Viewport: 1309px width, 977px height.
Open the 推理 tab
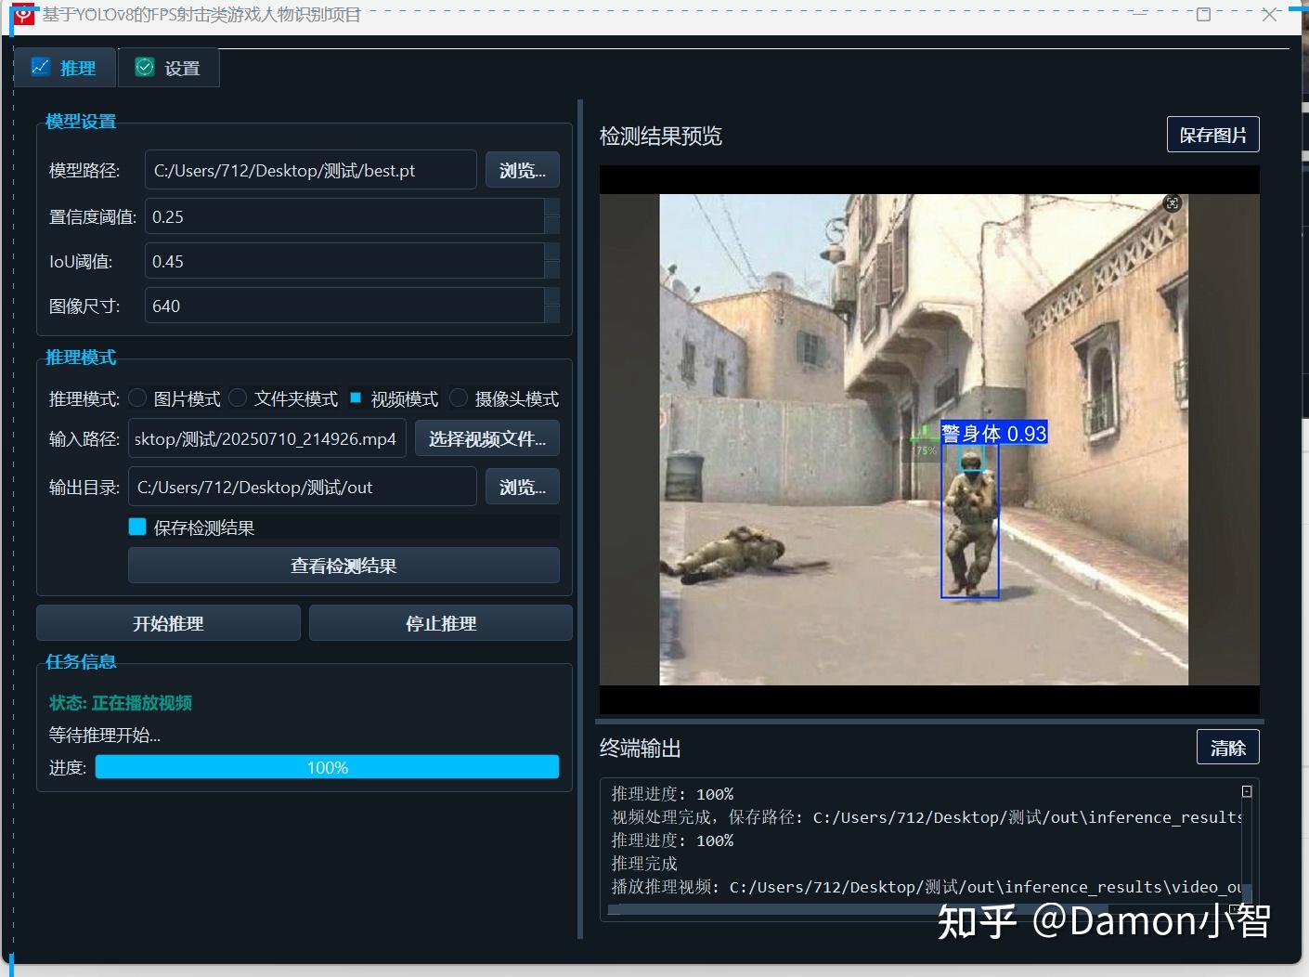pyautogui.click(x=65, y=67)
